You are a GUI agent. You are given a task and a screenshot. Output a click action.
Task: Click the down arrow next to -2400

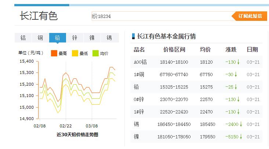pyautogui.click(x=241, y=124)
